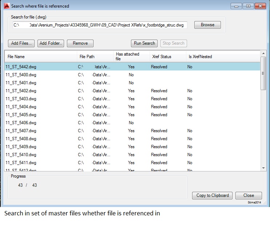
Task: Copy results with Copy to Clipboard
Action: (x=212, y=195)
